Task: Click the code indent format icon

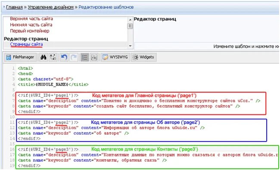Action: 94,57
